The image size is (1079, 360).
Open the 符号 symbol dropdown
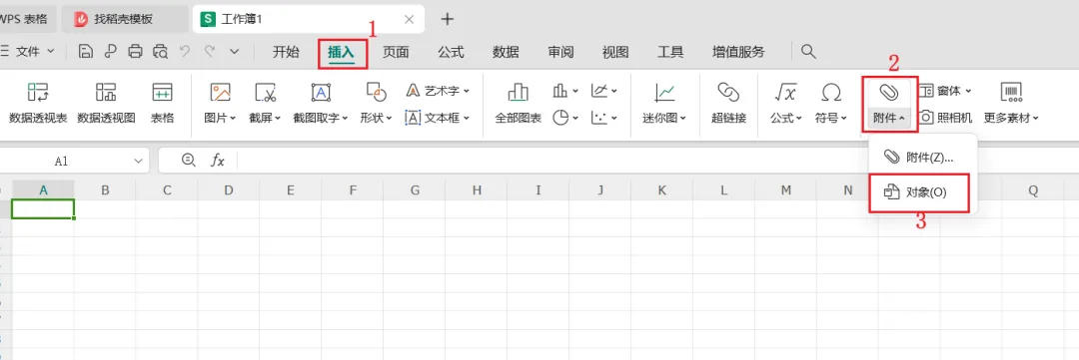tap(831, 103)
